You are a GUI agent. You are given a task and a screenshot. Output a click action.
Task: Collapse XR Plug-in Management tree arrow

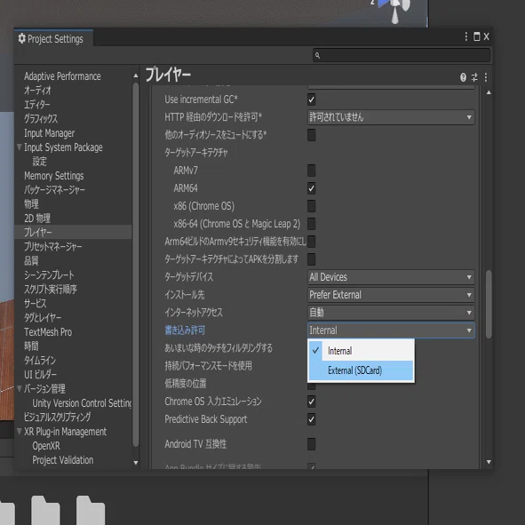pyautogui.click(x=20, y=432)
